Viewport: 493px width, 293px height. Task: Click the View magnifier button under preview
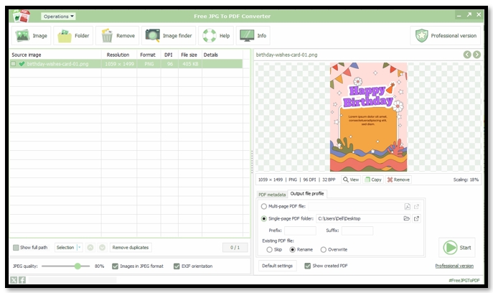[351, 180]
